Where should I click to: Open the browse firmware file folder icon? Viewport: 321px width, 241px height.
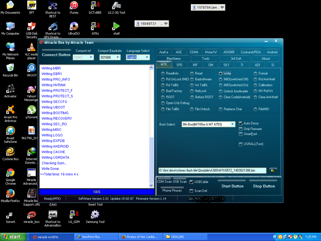click(273, 170)
